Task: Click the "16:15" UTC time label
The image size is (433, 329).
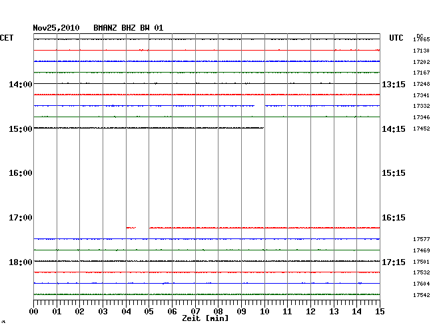Action: (394, 218)
